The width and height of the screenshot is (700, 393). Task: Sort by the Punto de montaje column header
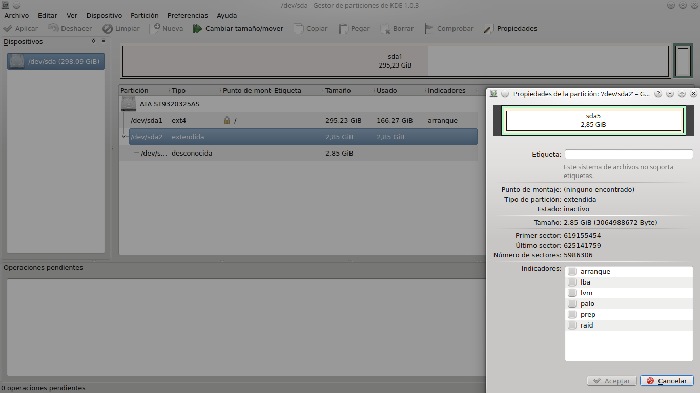[246, 90]
